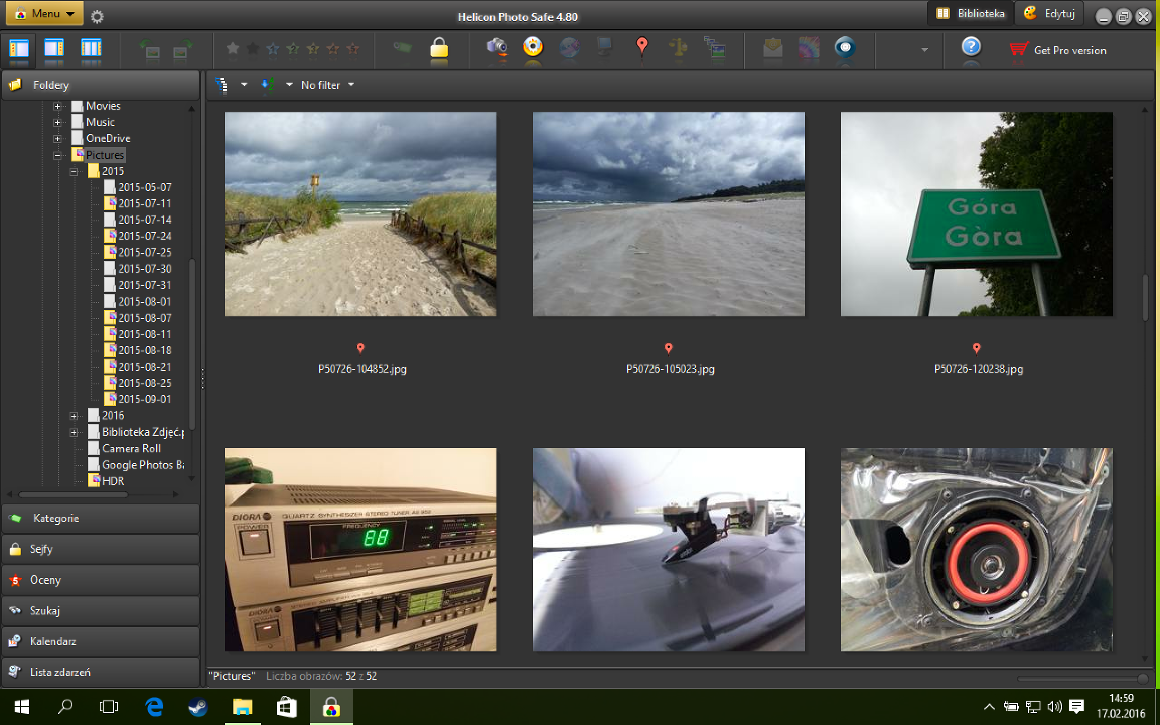This screenshot has width=1160, height=725.
Task: Apply the 1-star rating
Action: (x=273, y=48)
